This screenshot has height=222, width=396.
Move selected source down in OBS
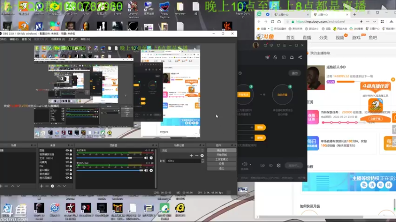[64, 186]
